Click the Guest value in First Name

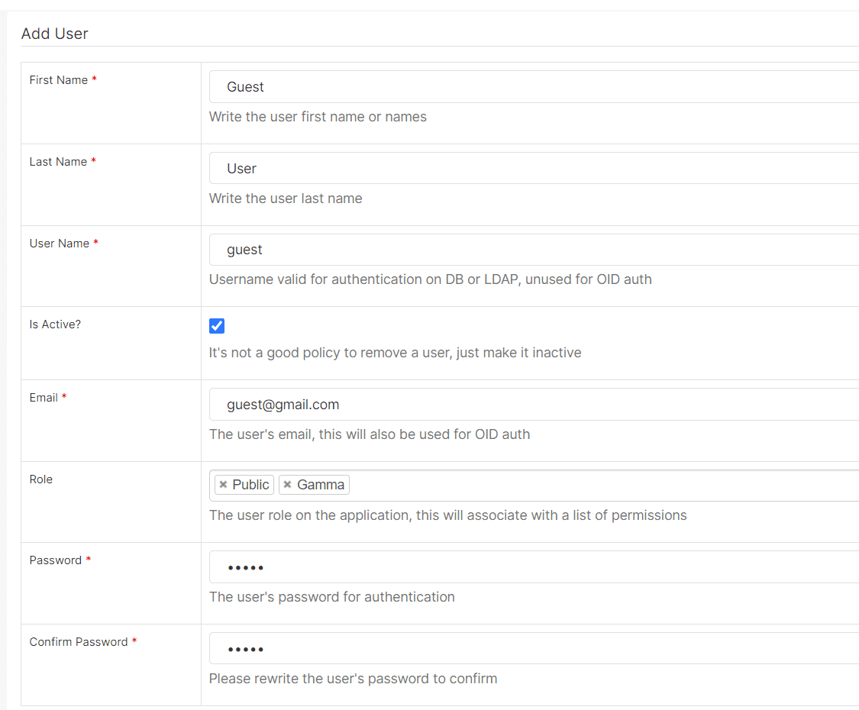[x=246, y=86]
